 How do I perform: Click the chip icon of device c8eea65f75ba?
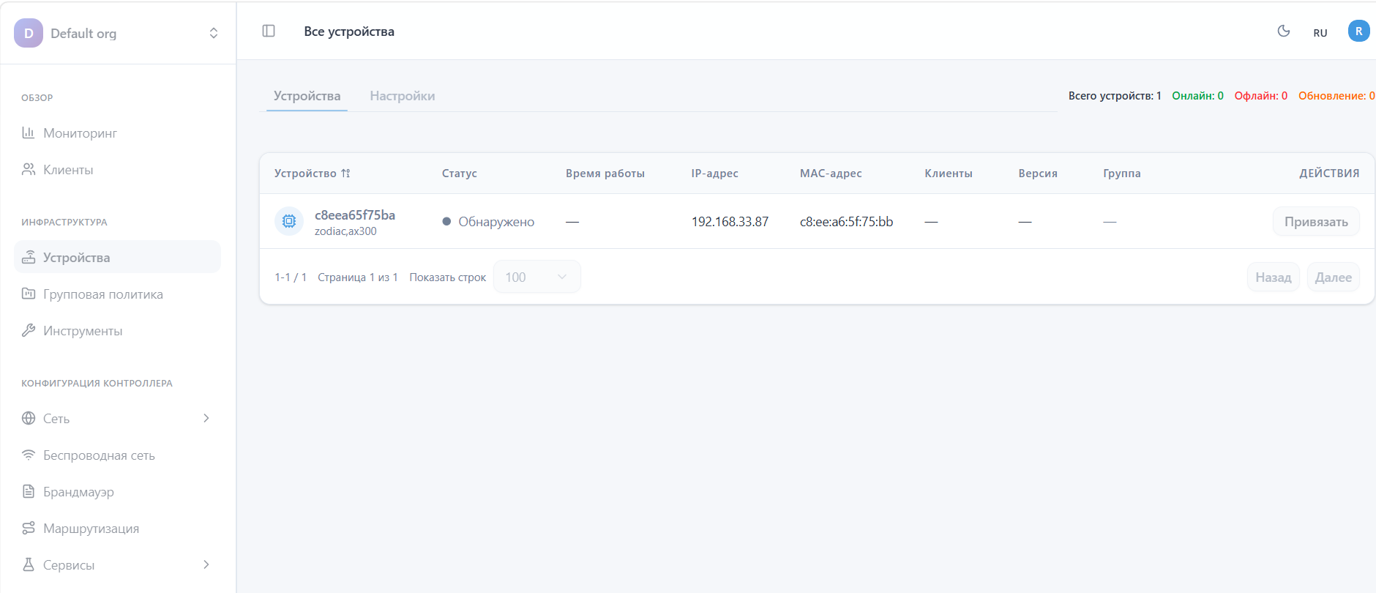289,221
